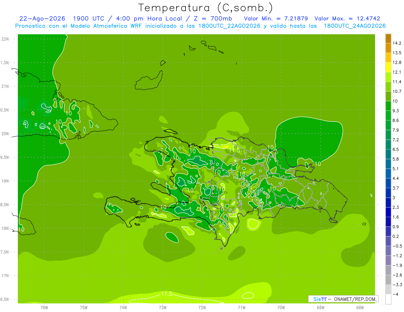
Task: Click the '11.4' legend value
Action: [397, 82]
